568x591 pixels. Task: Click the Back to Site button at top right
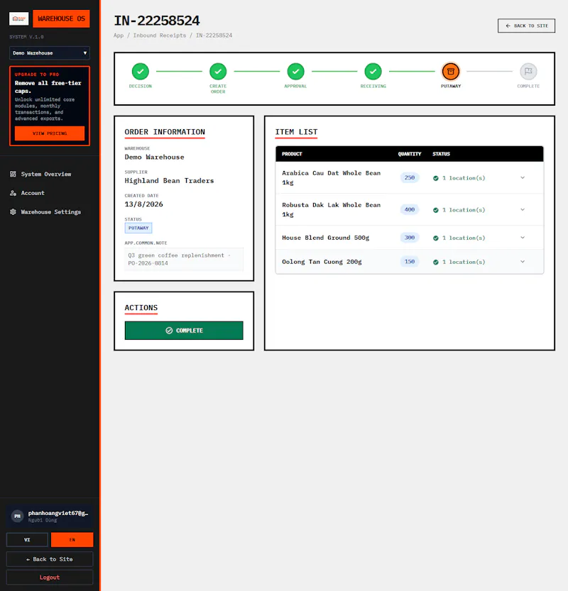click(x=526, y=26)
